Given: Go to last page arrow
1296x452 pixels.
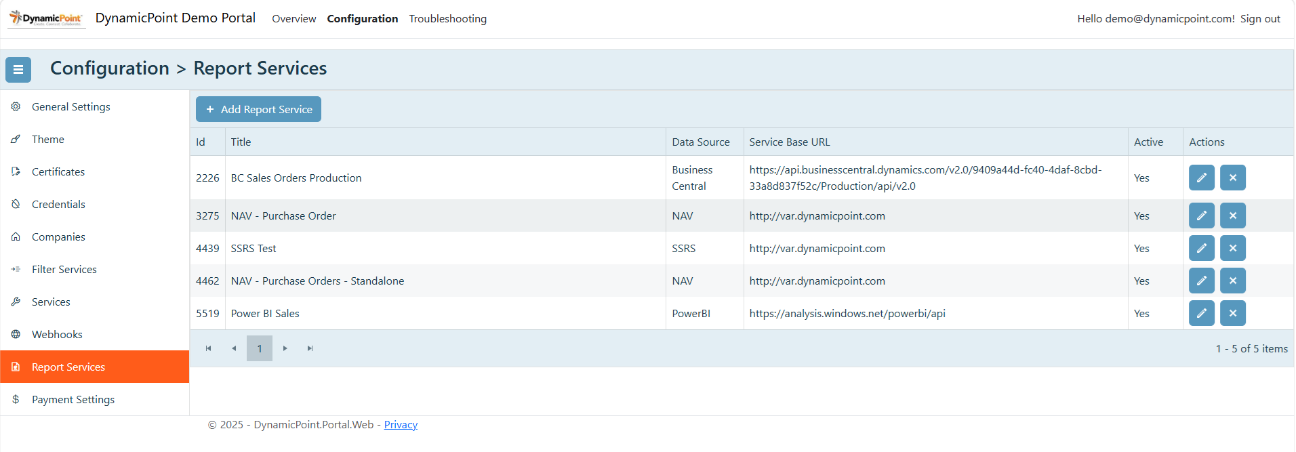Looking at the screenshot, I should point(310,348).
